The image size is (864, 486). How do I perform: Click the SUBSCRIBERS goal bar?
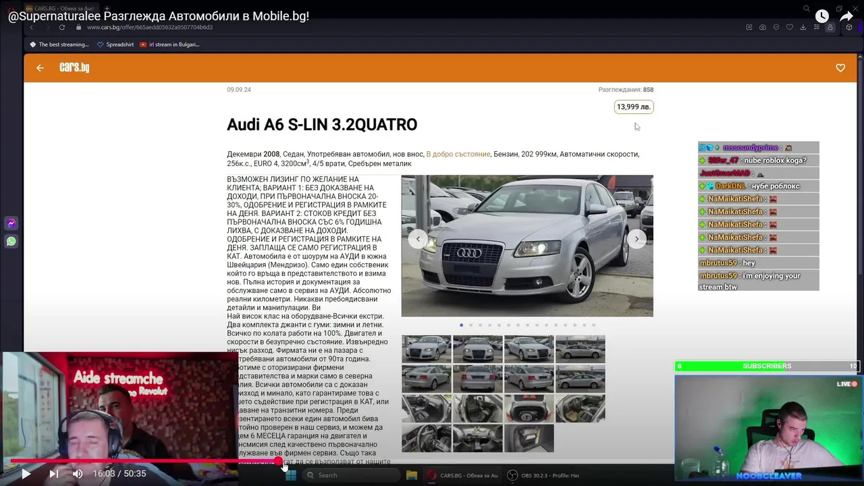(x=767, y=366)
